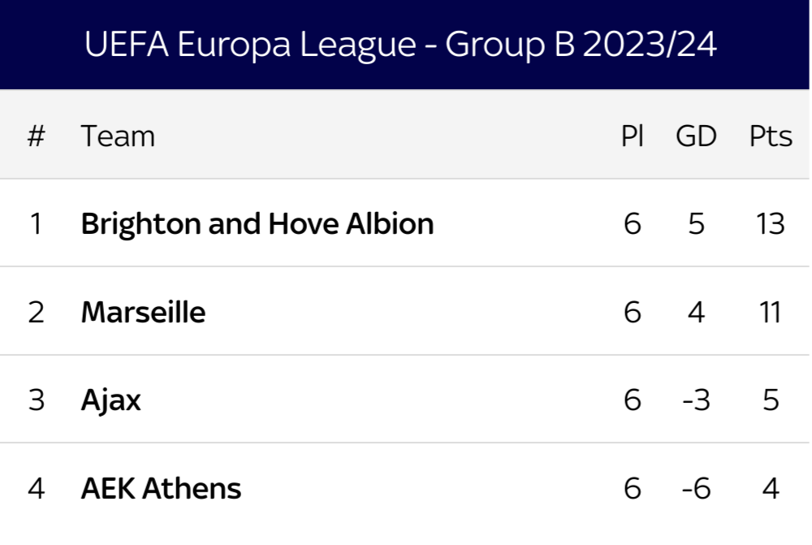Viewport: 812px width, 545px height.
Task: Click the Brighton and Hove Albion team name
Action: [x=257, y=224]
